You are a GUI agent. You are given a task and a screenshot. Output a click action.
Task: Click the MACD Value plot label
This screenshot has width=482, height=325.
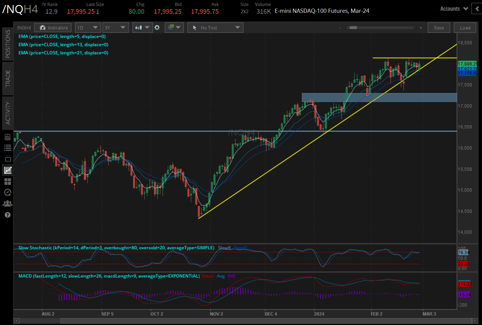pyautogui.click(x=208, y=276)
